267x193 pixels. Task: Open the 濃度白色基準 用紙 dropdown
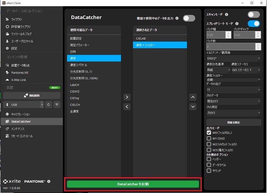pyautogui.click(x=219, y=70)
